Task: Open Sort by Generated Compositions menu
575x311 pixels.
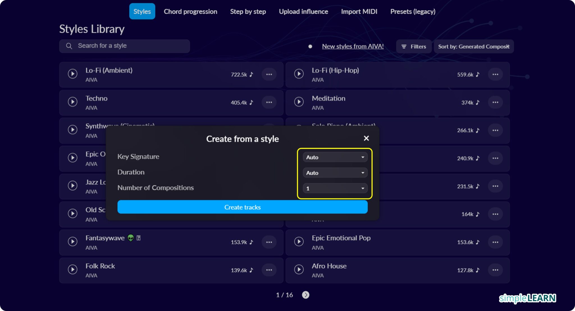Action: click(474, 47)
